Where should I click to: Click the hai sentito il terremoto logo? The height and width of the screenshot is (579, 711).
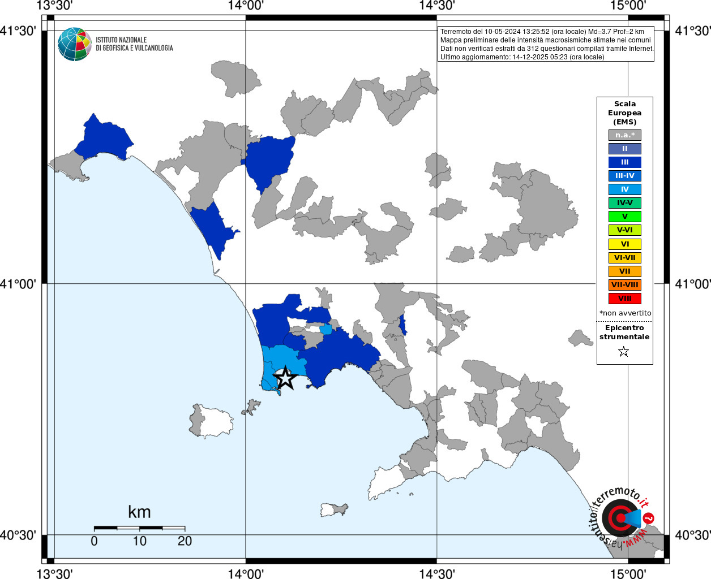pyautogui.click(x=622, y=517)
